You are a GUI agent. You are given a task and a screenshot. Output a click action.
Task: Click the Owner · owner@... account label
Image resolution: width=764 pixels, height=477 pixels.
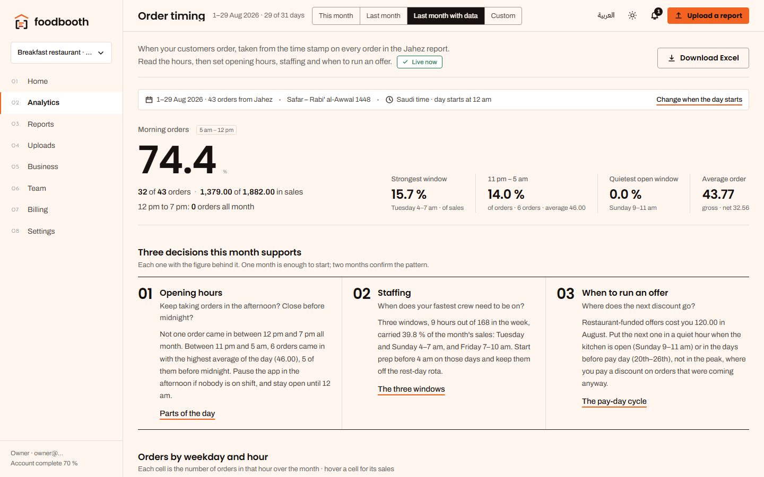point(37,453)
